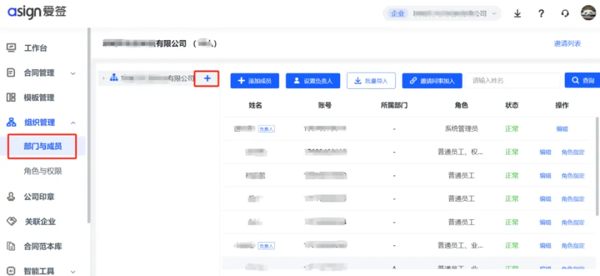The height and width of the screenshot is (276, 600).
Task: Click the plus icon to add department
Action: tap(207, 78)
